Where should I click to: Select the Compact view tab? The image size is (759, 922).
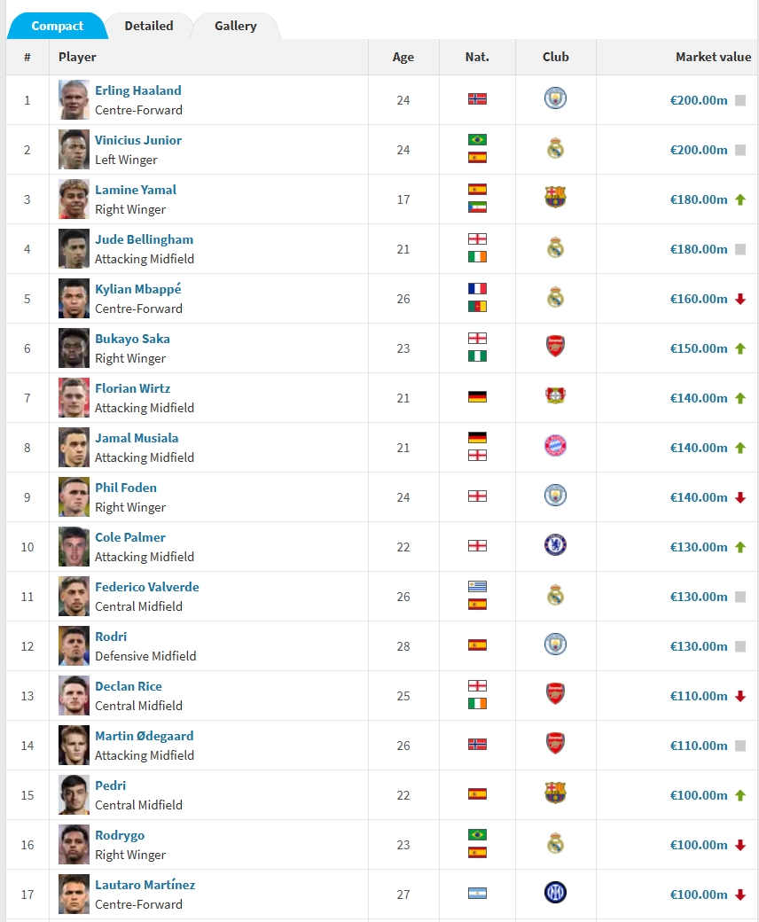pos(58,26)
